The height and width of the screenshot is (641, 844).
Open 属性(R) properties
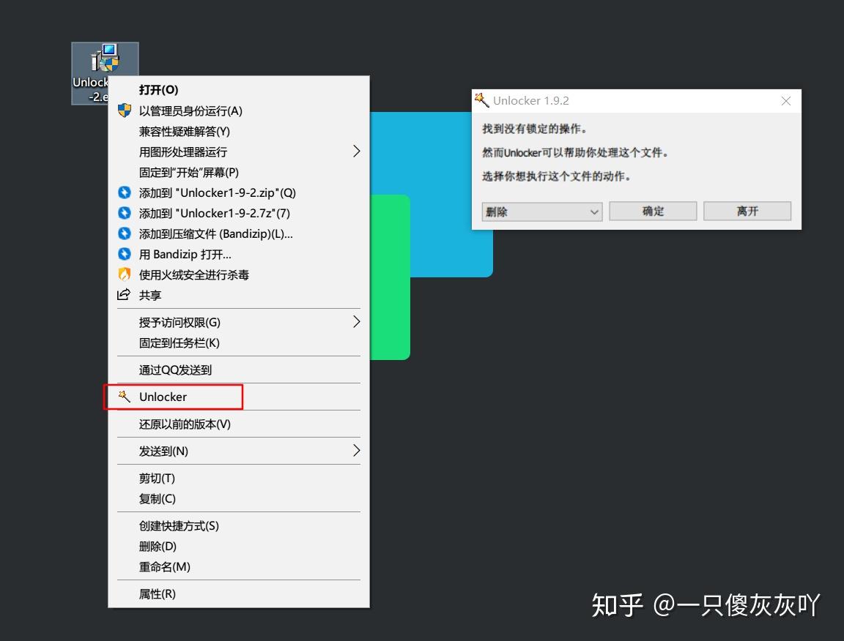239,593
